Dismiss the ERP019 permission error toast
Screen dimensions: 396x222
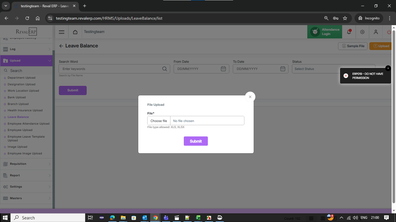pos(388,68)
